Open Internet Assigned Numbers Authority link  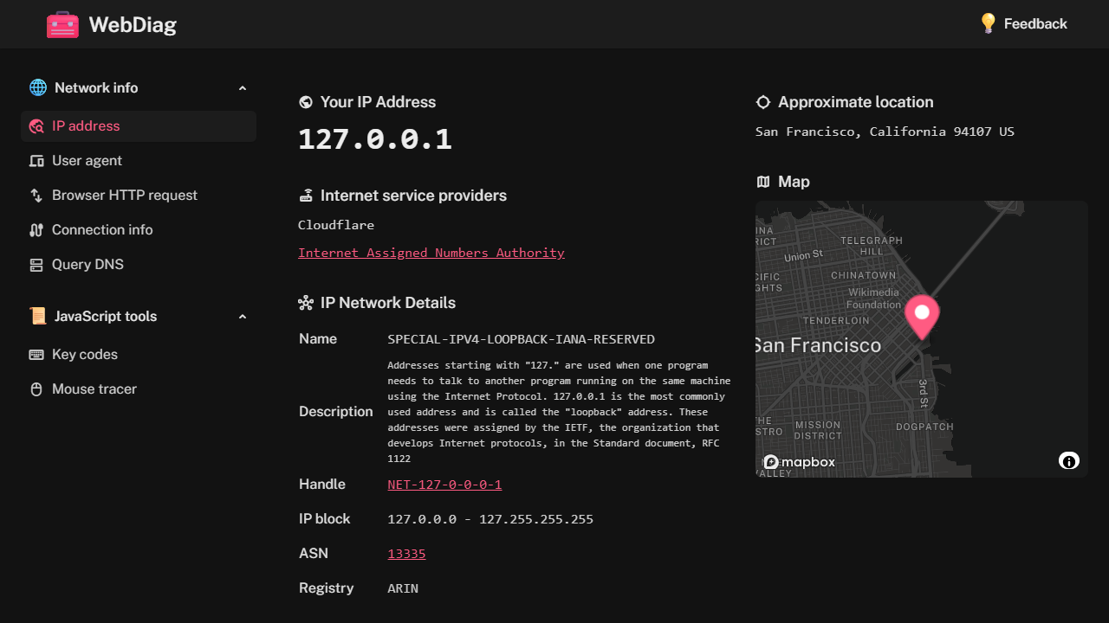[x=431, y=253]
